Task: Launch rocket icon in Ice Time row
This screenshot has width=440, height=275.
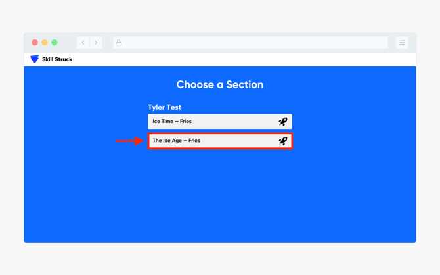Action: pyautogui.click(x=283, y=122)
